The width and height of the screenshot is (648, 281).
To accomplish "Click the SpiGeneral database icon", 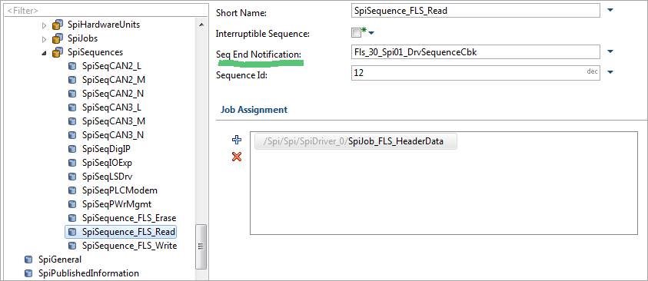I will [x=28, y=260].
